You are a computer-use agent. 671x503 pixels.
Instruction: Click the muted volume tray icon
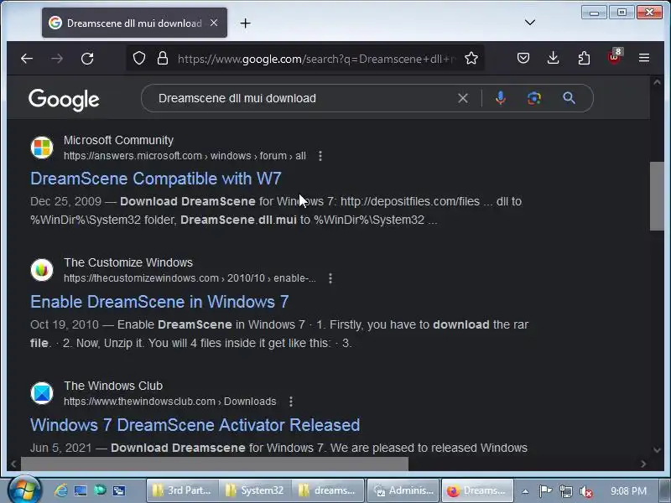tap(585, 491)
